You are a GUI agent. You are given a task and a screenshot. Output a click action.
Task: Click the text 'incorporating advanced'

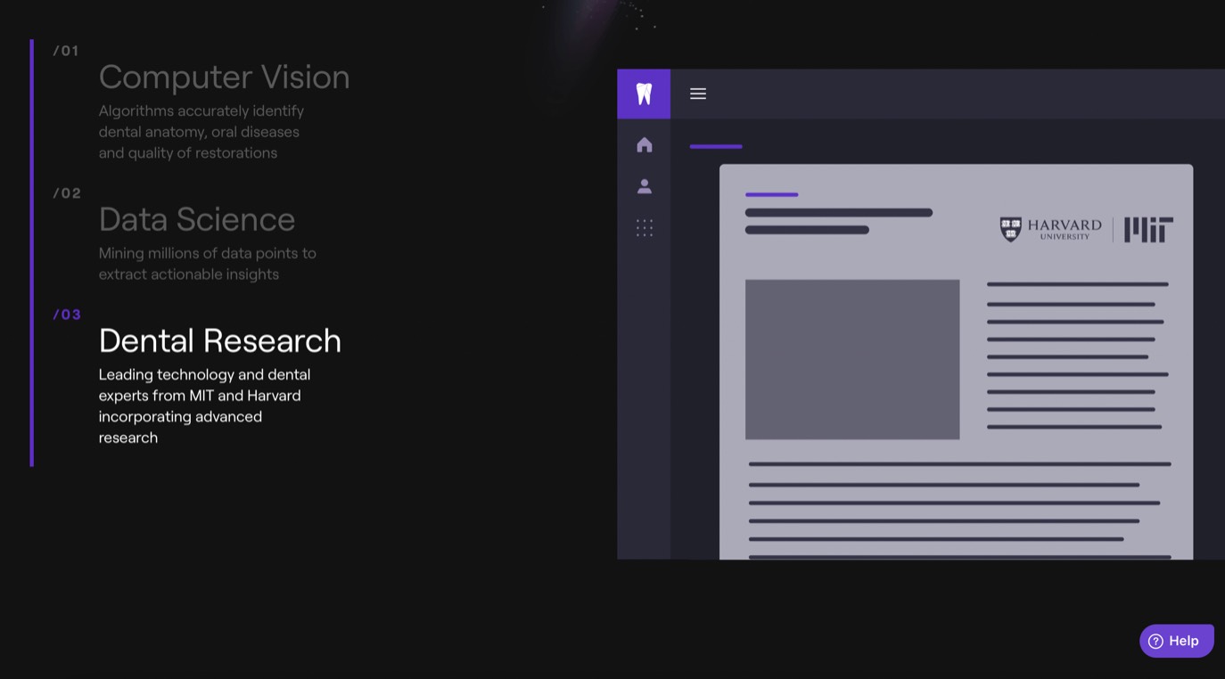click(x=180, y=417)
